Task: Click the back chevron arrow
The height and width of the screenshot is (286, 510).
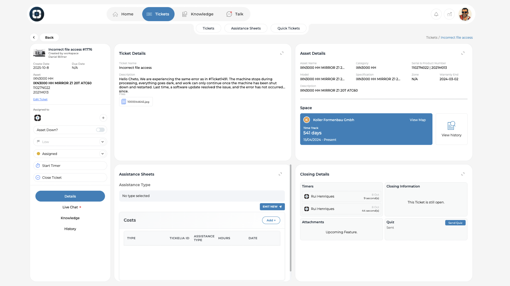Action: click(34, 37)
